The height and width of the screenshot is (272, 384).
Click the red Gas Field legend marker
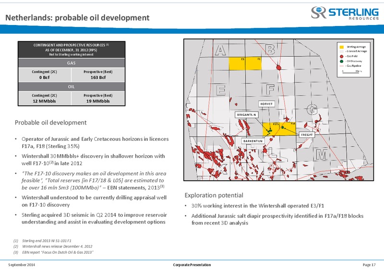pyautogui.click(x=342, y=56)
